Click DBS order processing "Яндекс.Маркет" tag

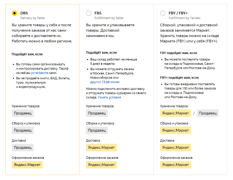[x=27, y=165]
